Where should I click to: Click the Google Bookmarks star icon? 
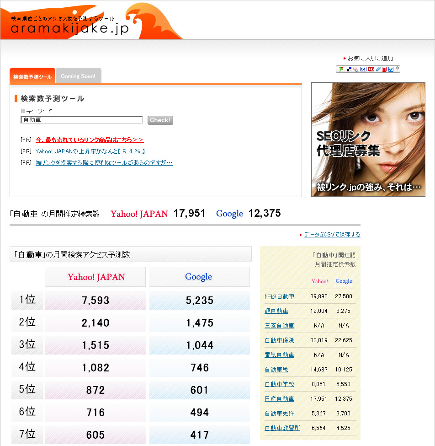356,69
